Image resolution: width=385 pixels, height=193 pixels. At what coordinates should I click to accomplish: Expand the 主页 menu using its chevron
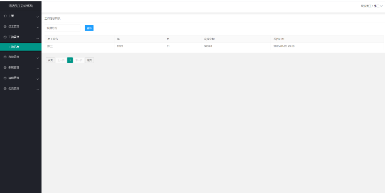(x=37, y=17)
